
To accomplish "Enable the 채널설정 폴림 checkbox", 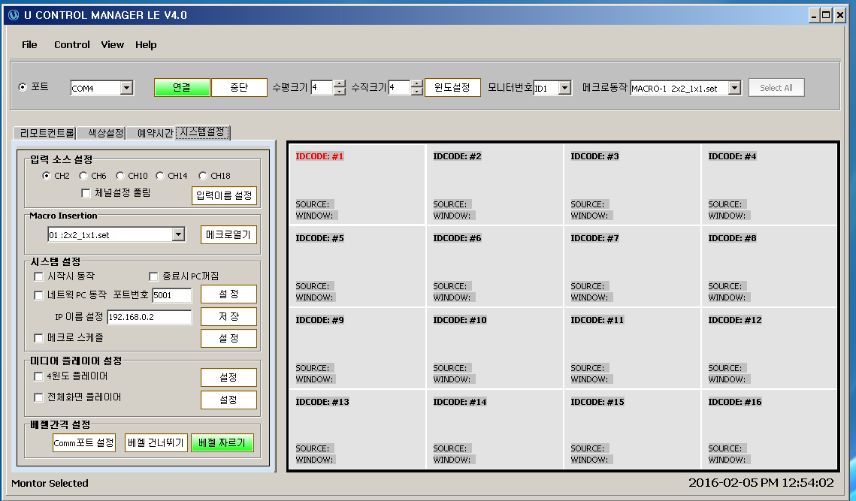I will [86, 192].
